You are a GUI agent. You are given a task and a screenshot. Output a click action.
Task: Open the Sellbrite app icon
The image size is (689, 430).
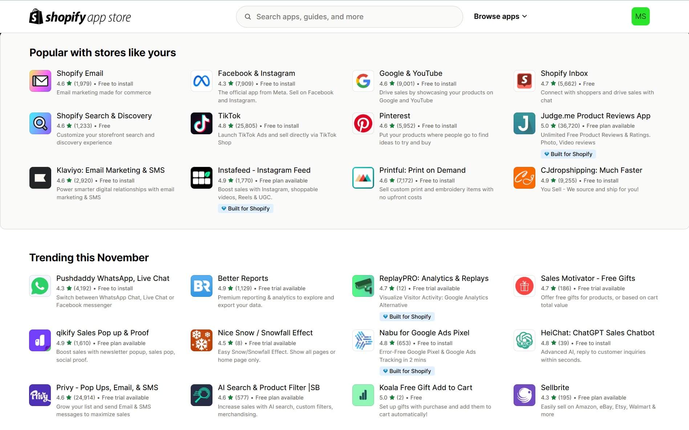tap(524, 395)
